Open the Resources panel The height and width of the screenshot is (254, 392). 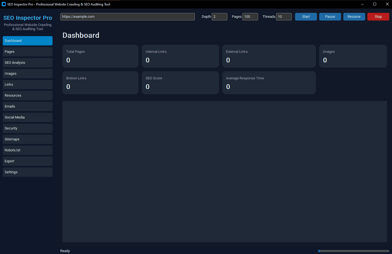click(28, 96)
